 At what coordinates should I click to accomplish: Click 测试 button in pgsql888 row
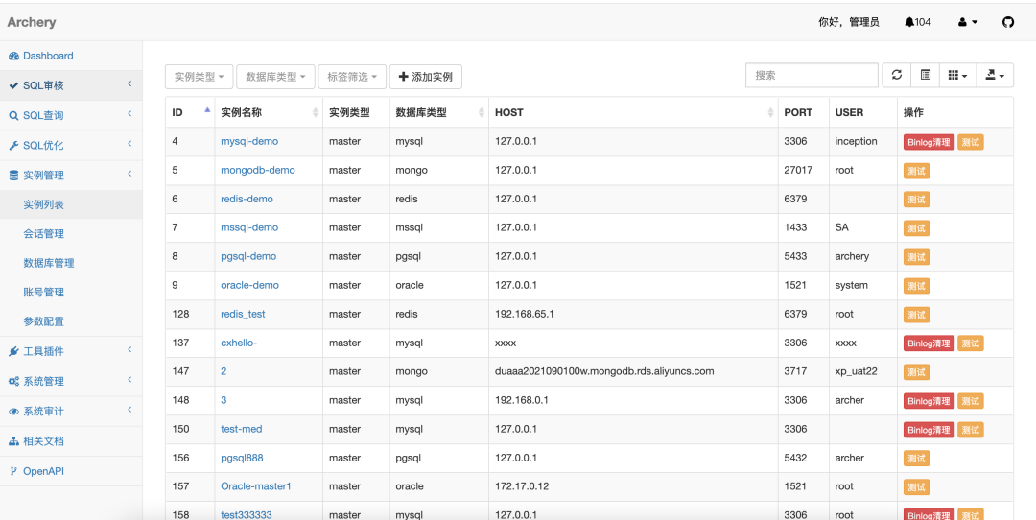[916, 459]
